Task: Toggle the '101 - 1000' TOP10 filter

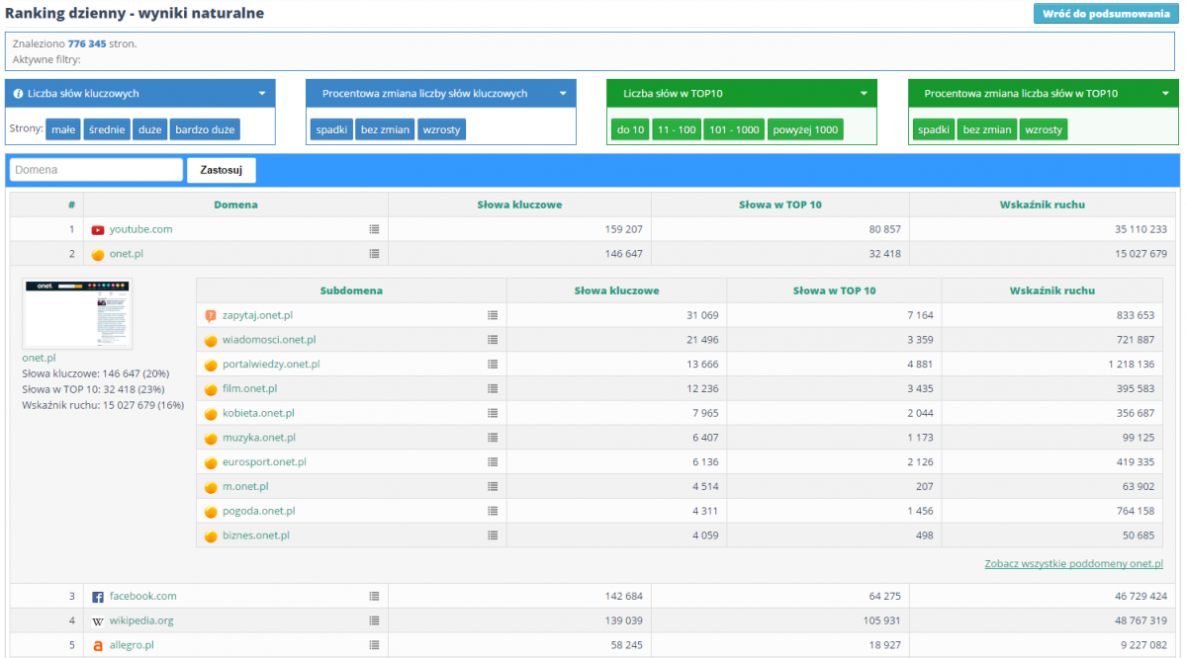Action: tap(734, 129)
